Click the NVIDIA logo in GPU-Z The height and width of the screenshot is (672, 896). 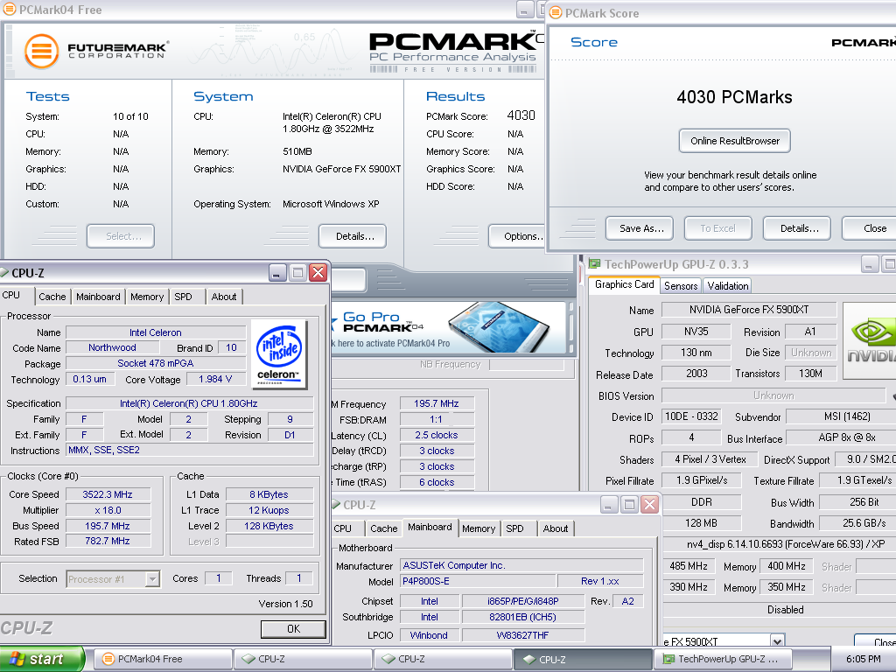tap(870, 340)
